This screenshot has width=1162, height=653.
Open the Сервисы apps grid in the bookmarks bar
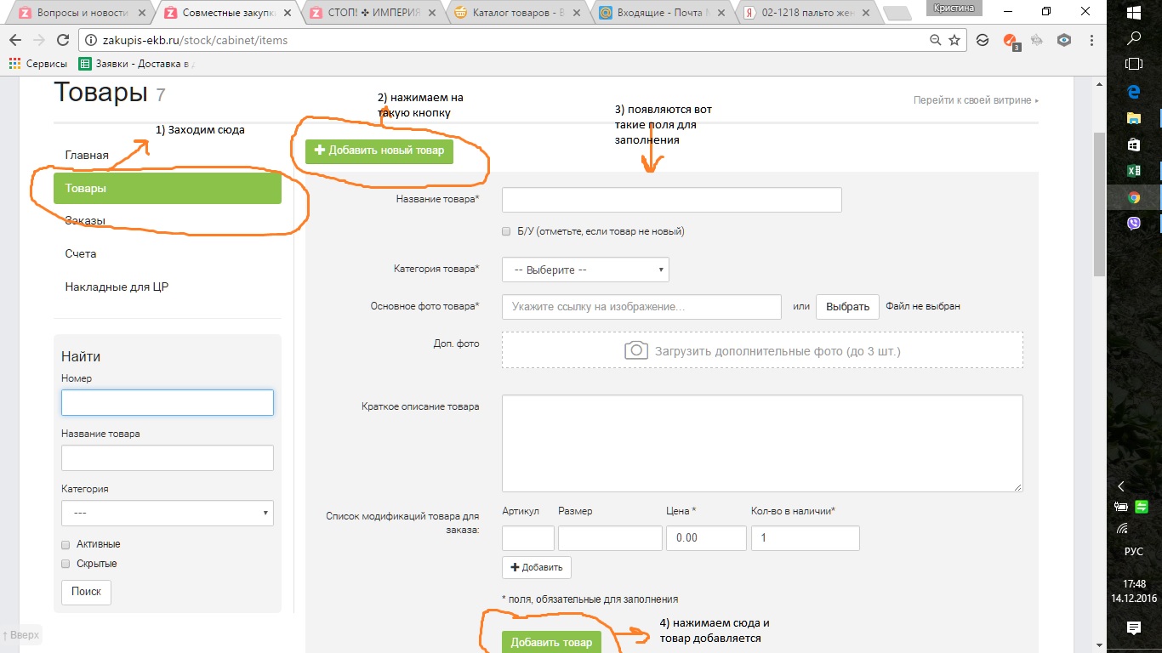pos(14,64)
